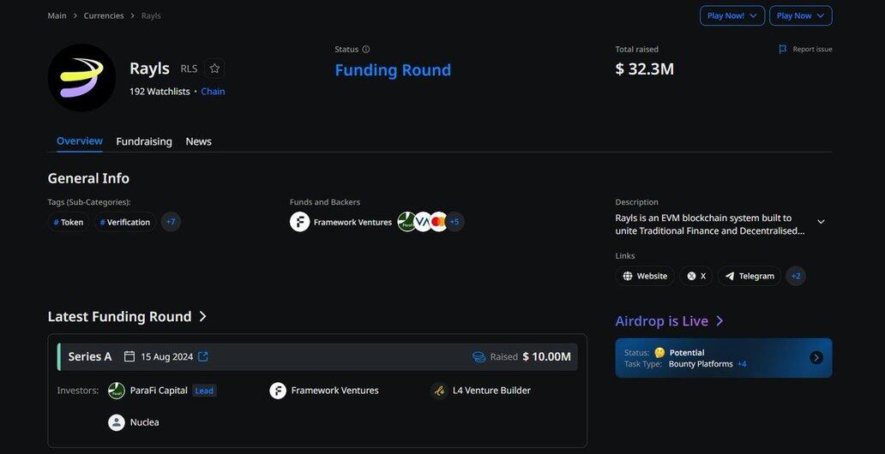Click the Rayls logo image
Image resolution: width=885 pixels, height=454 pixels.
tap(81, 78)
